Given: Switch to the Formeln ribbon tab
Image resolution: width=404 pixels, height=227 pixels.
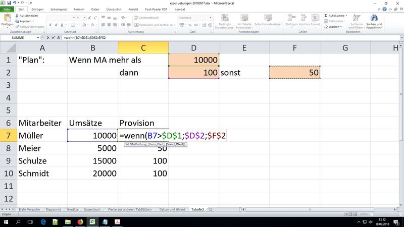Looking at the screenshot, I should tap(79, 9).
